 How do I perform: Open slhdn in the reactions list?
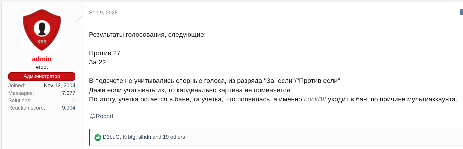145,137
